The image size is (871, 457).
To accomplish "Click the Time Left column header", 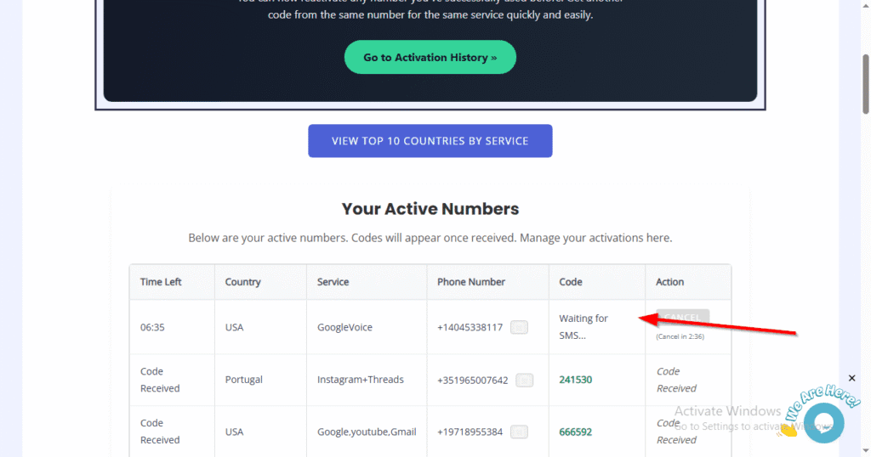I will (161, 282).
